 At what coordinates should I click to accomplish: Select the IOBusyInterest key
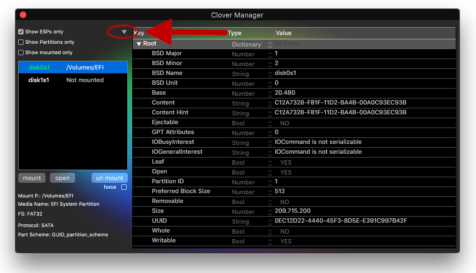point(173,142)
